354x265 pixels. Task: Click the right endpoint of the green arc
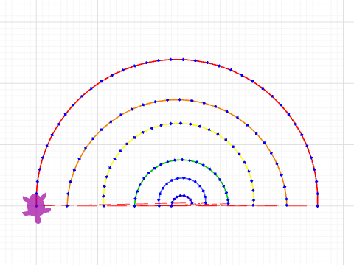228,204
